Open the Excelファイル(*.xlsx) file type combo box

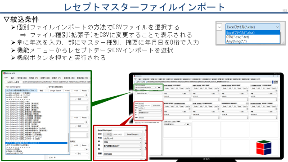pos(253,27)
